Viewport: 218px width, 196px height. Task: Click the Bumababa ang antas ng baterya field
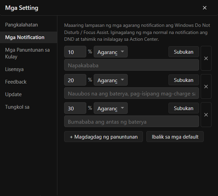point(131,121)
